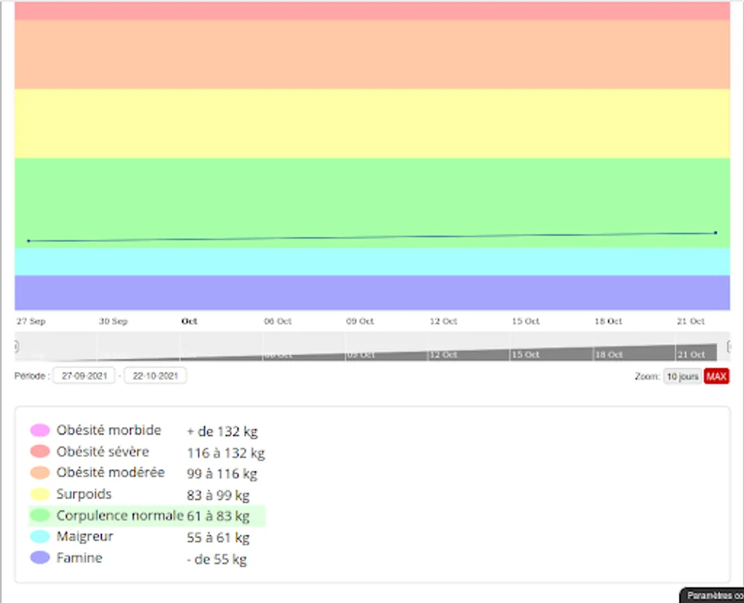Select the Surpoids legend label

84,494
